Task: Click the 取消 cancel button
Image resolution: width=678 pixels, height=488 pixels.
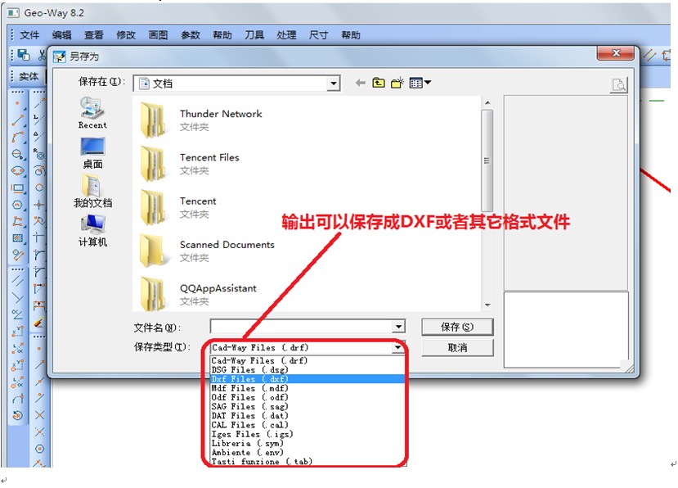Action: (457, 347)
